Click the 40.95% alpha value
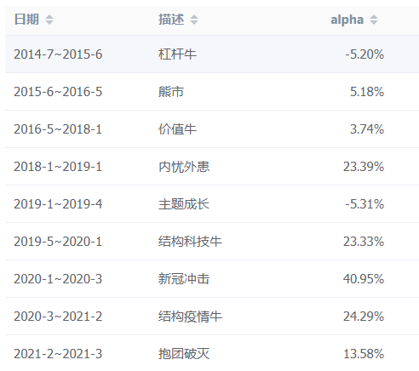Viewport: 419px width, 371px height. pyautogui.click(x=364, y=279)
